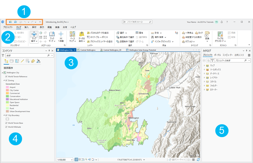Expand the マップ node in Catalog pane
Image resolution: width=253 pixels, height=163 pixels.
pos(204,65)
